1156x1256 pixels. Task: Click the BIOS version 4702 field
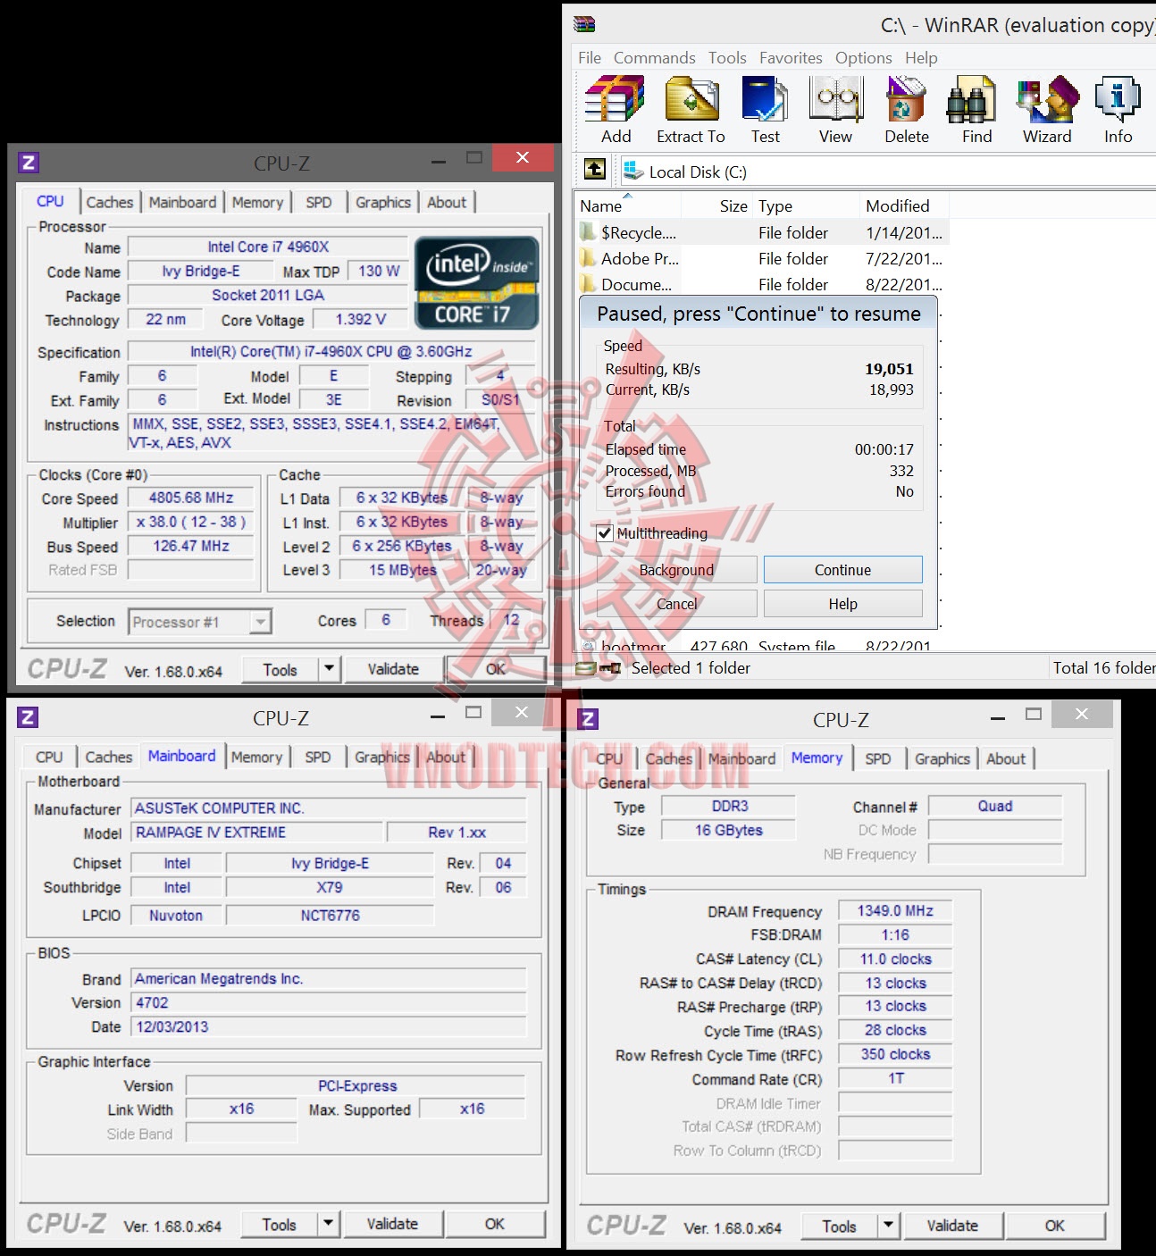(329, 1003)
